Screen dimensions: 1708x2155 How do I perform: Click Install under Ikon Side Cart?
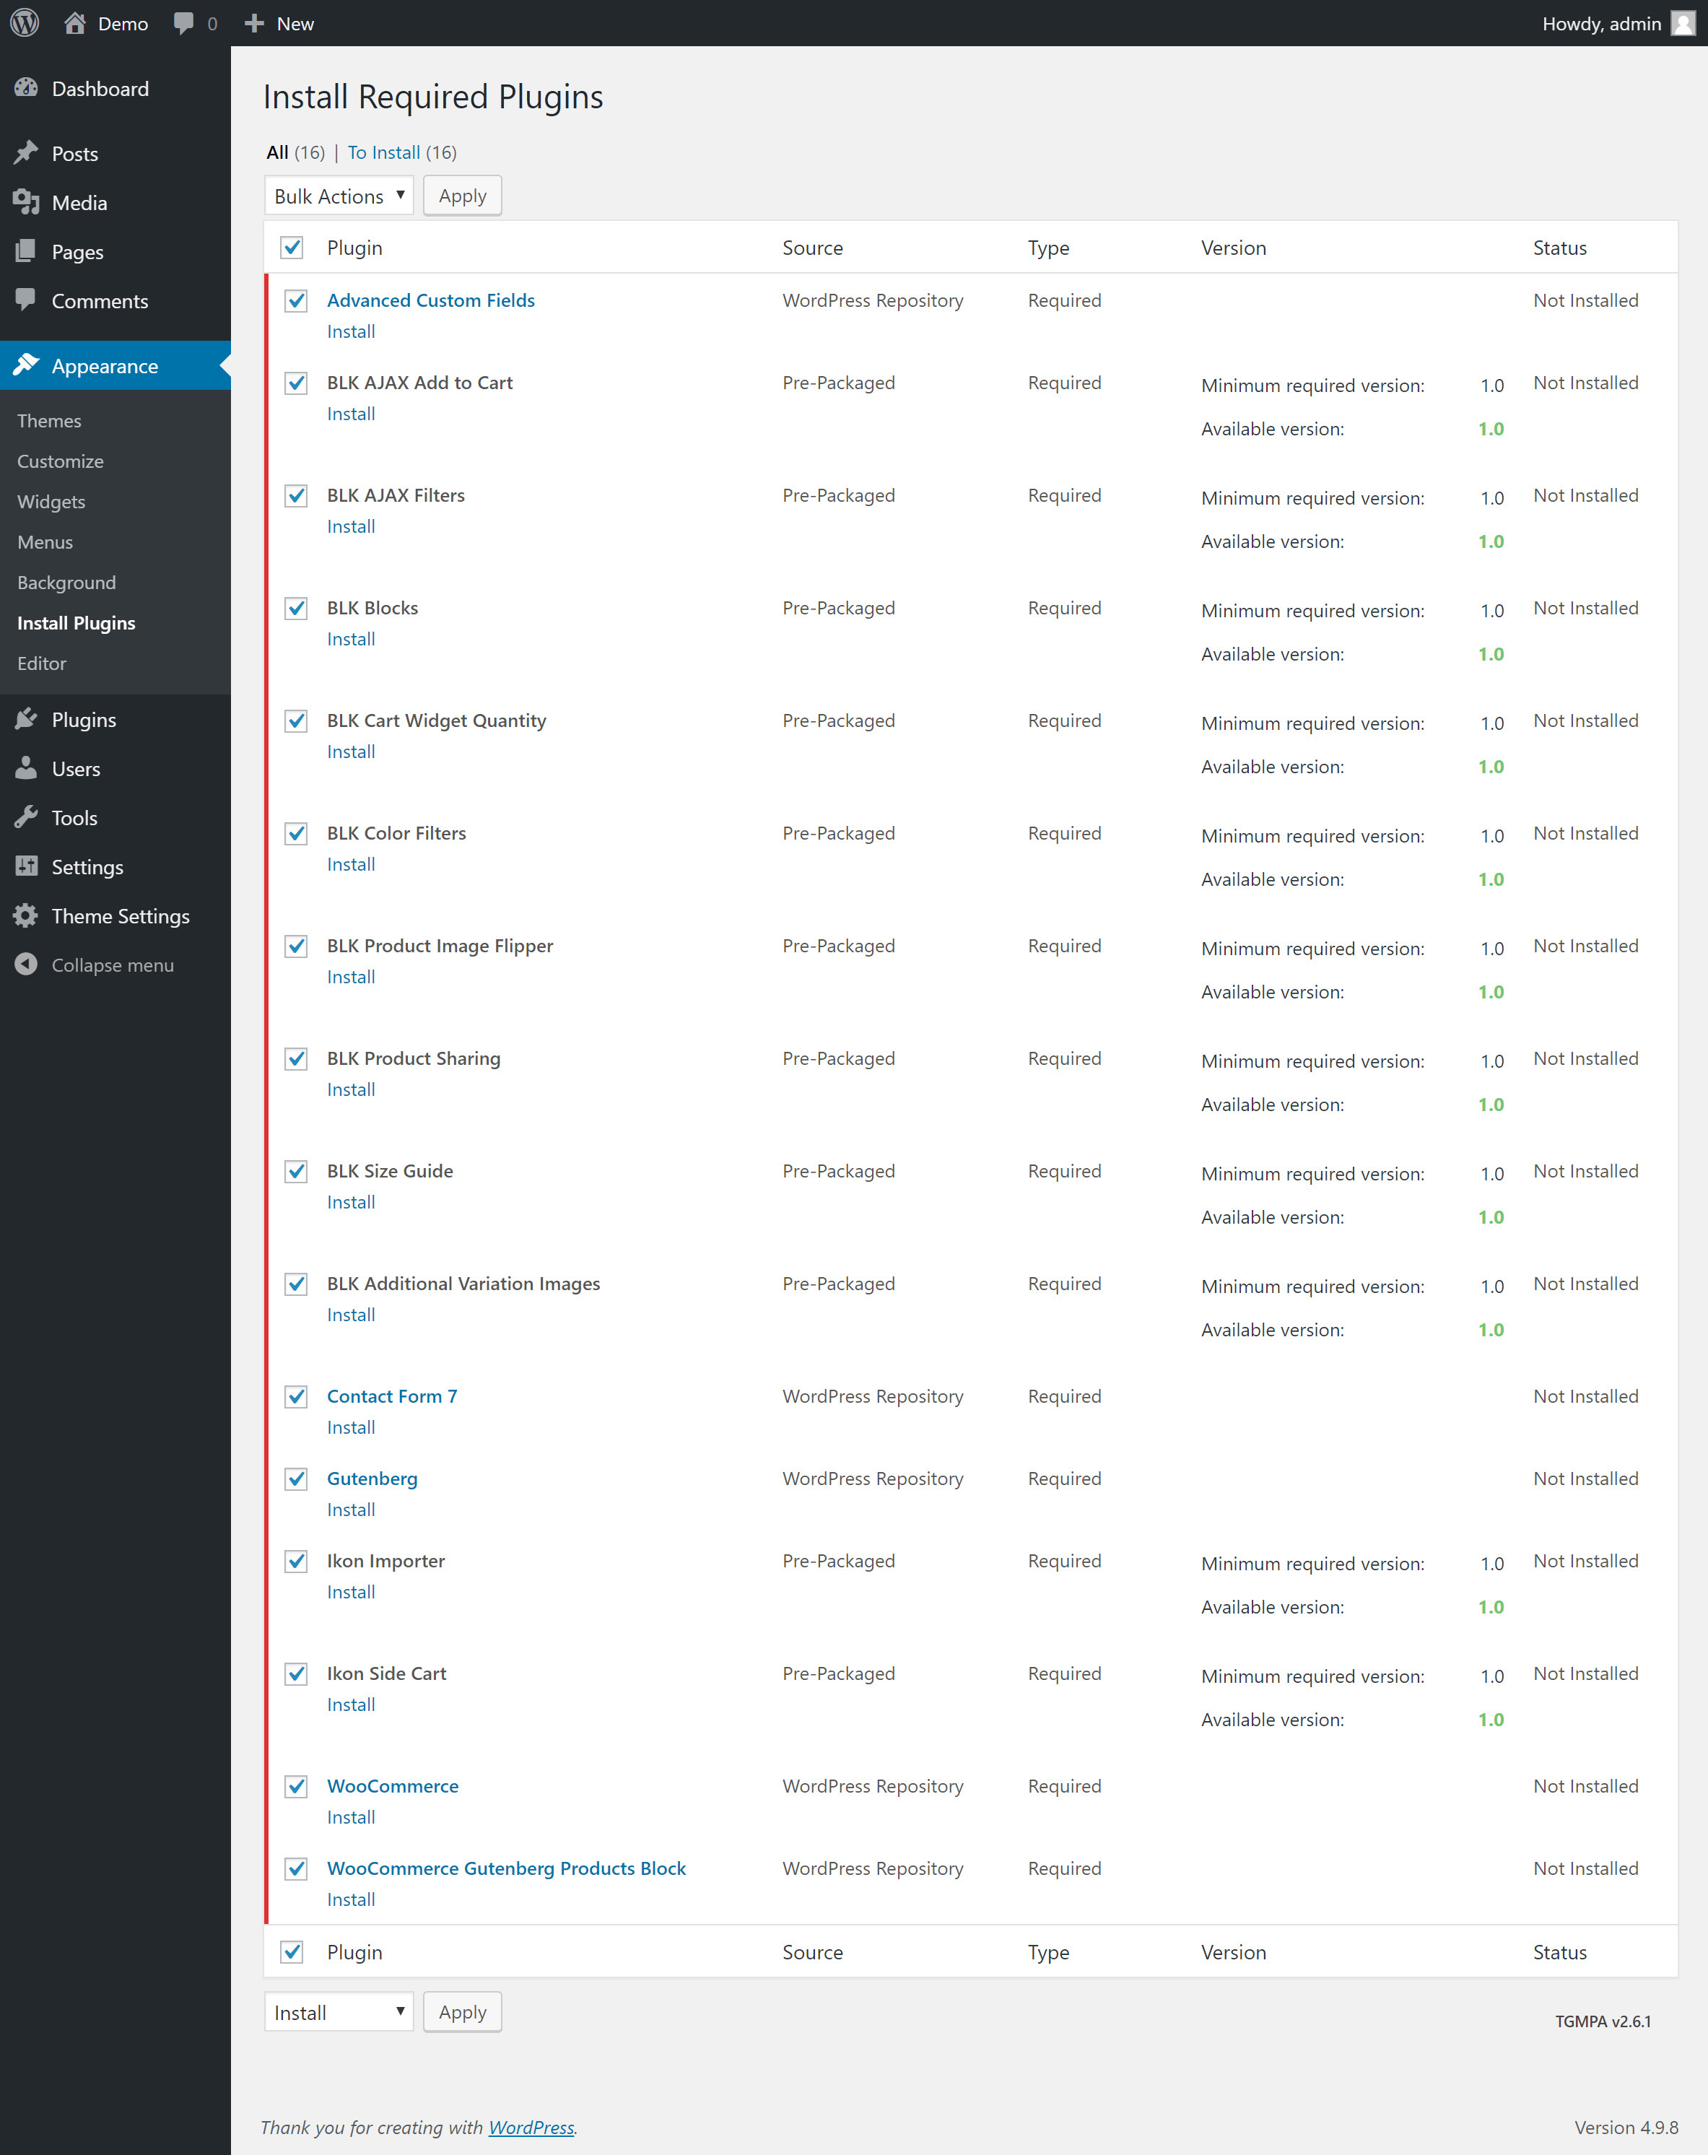pyautogui.click(x=351, y=1705)
